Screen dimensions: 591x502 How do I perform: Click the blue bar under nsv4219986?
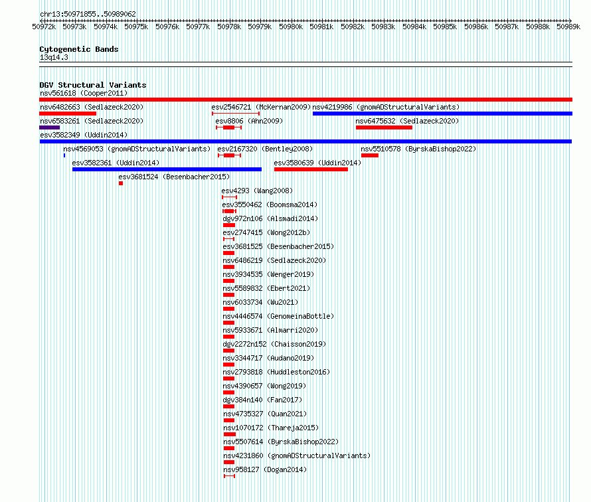click(442, 114)
